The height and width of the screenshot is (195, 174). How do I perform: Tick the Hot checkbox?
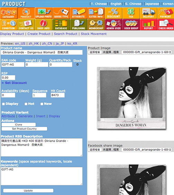click(x=26, y=104)
